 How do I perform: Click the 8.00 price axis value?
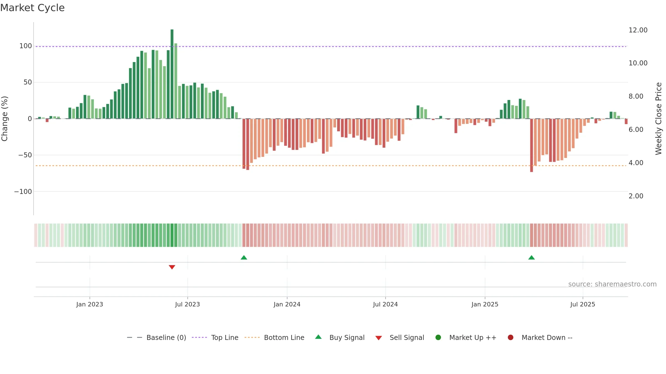tap(636, 96)
